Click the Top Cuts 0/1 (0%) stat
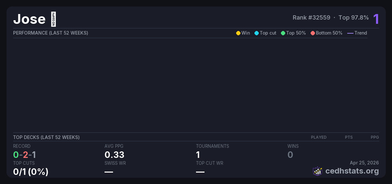 pos(31,172)
